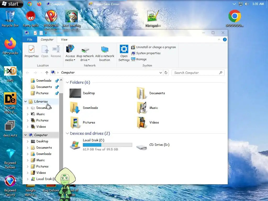Switch to BorderSkin Error taskbar window
The height and width of the screenshot is (201, 268).
point(104,4)
